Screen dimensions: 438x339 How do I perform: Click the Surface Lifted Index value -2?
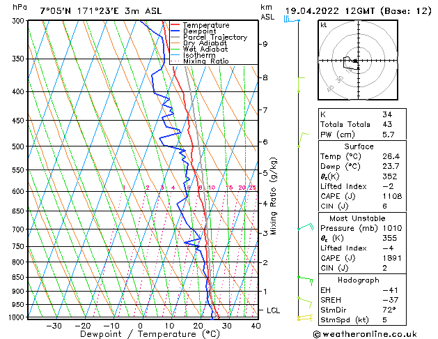[388, 186]
